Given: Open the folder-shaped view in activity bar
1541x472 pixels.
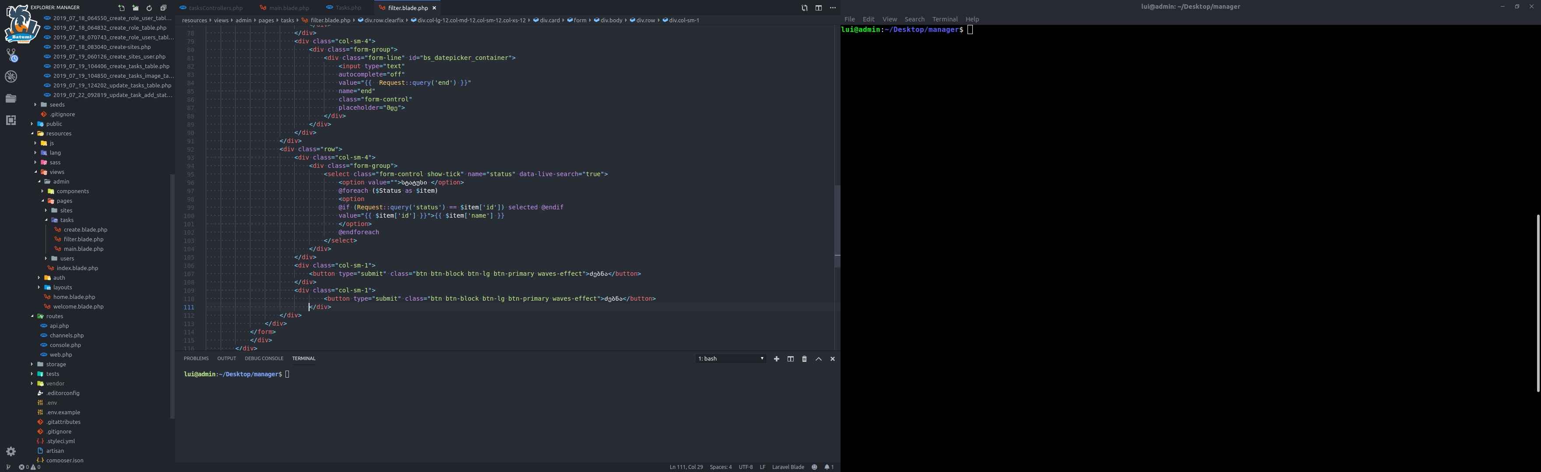Looking at the screenshot, I should point(11,99).
